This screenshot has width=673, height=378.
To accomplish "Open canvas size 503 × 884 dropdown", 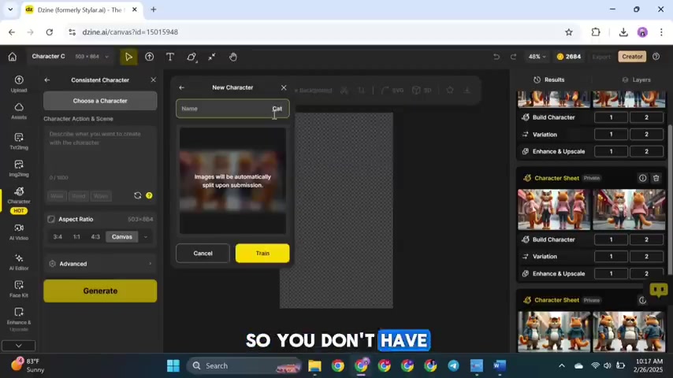I will (91, 57).
